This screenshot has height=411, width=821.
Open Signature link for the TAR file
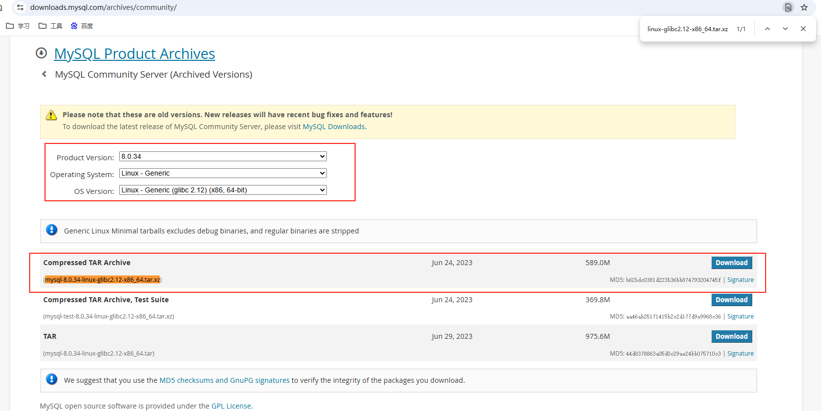740,354
